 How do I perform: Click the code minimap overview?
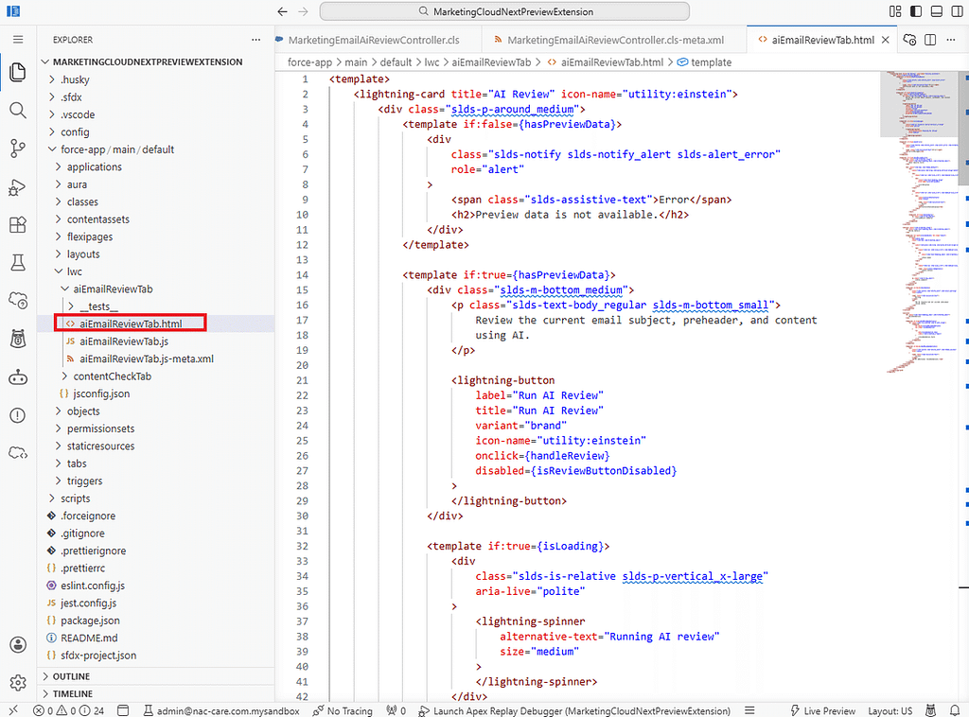coord(920,222)
